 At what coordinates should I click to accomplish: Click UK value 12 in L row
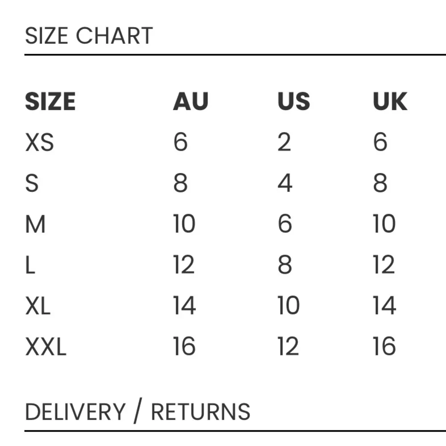[384, 265]
